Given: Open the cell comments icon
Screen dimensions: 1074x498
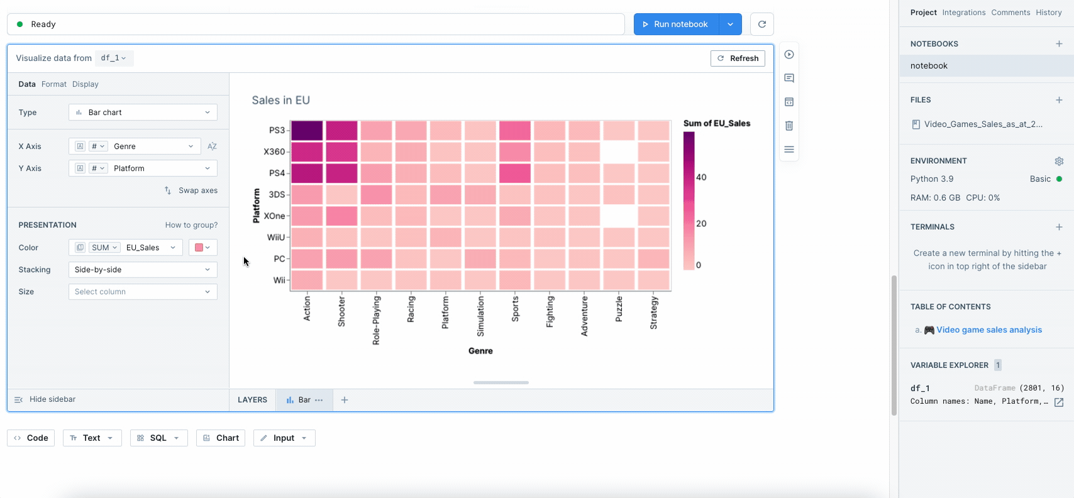Looking at the screenshot, I should [x=789, y=78].
